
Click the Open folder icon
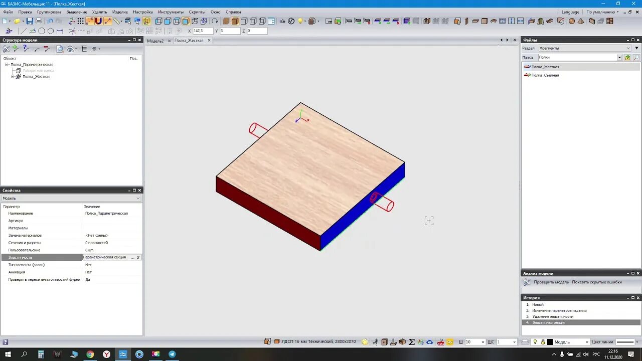(17, 21)
